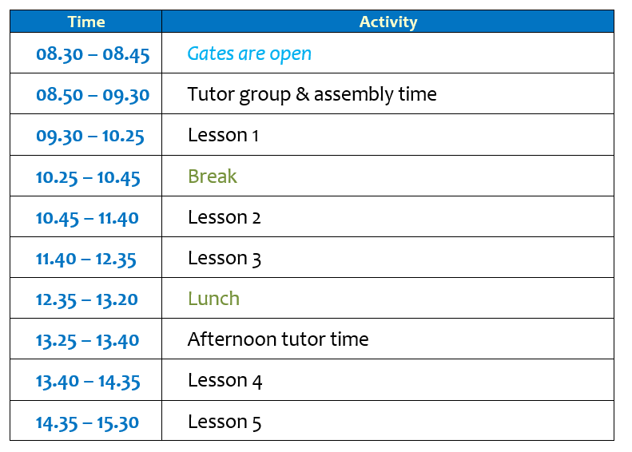Select the 08.50 – 09.30 time slot
Image resolution: width=632 pixels, height=452 pixels.
click(93, 95)
